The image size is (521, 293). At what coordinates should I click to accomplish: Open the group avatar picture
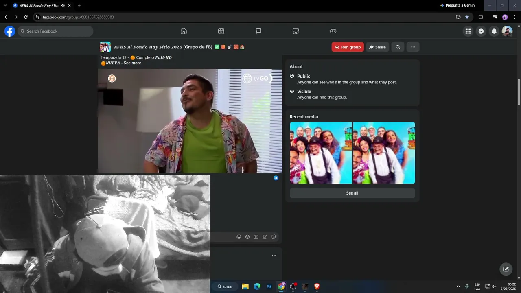click(105, 47)
